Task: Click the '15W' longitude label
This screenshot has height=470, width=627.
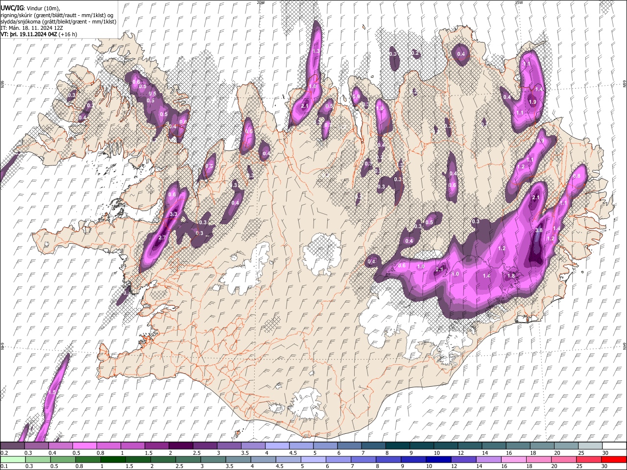Action: pos(519,2)
